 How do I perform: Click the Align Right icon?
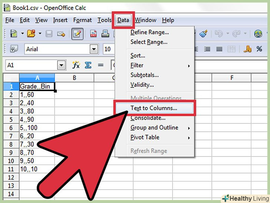(207, 49)
